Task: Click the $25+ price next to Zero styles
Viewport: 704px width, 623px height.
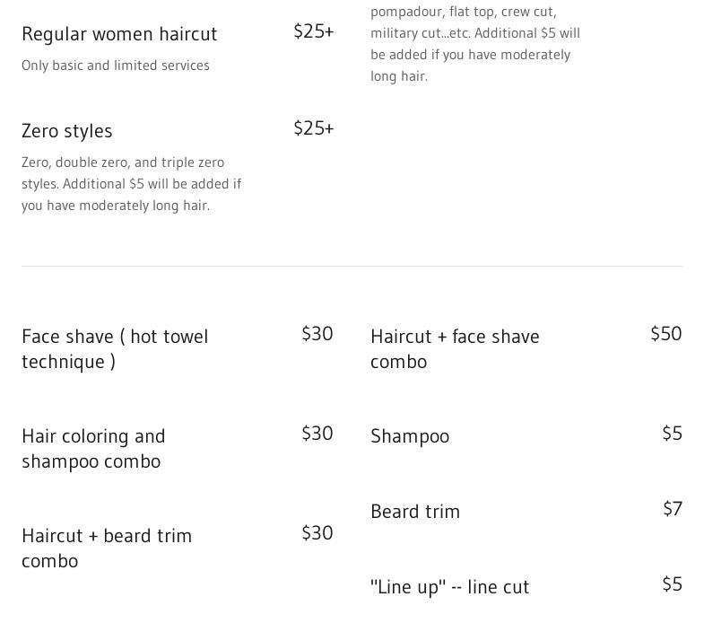Action: [313, 128]
